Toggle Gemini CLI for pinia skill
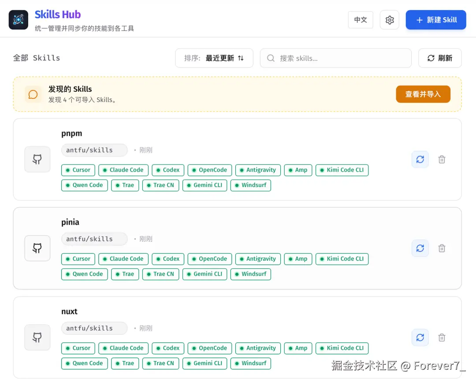 205,274
